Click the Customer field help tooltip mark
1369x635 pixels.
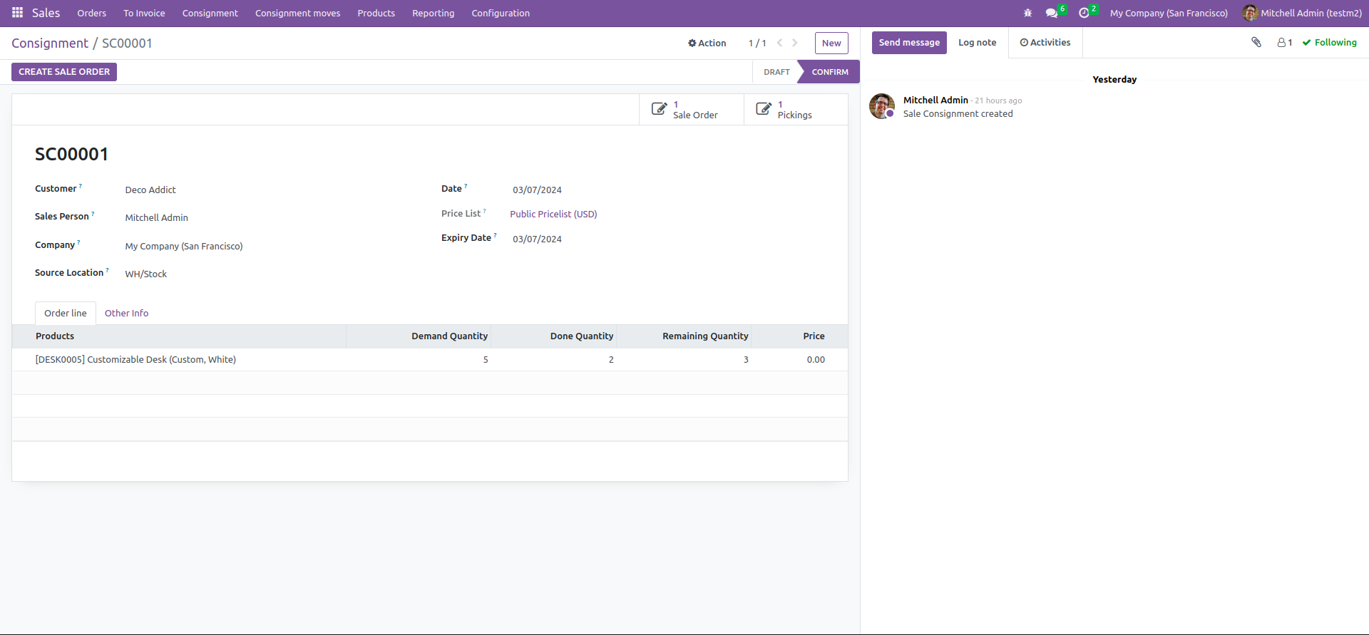tap(81, 186)
